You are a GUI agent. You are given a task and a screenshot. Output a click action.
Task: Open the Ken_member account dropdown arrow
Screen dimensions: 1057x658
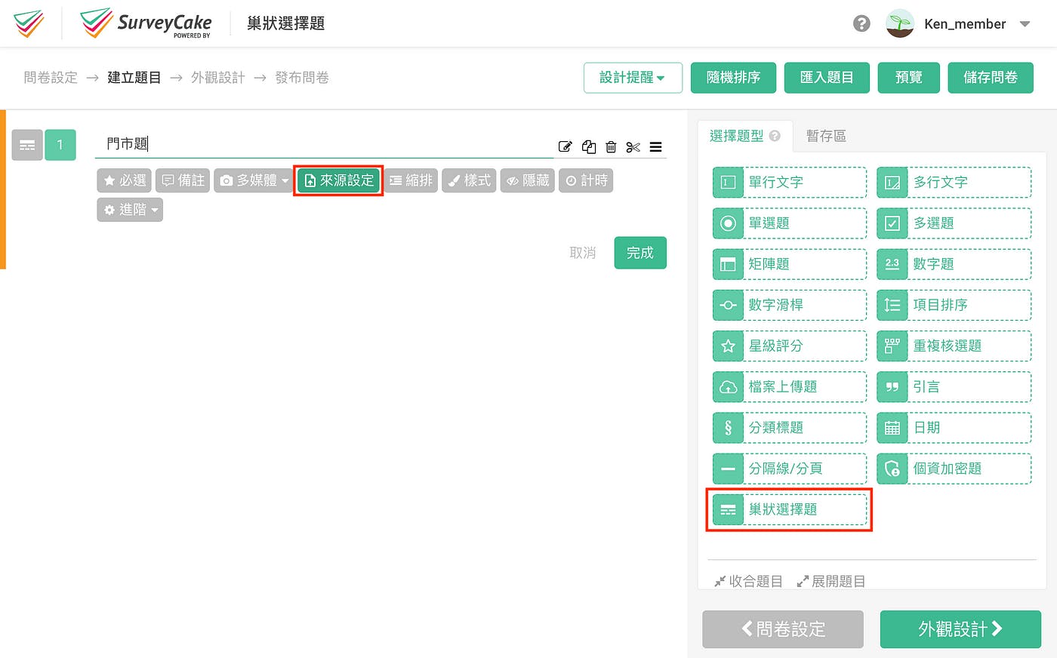click(1025, 24)
